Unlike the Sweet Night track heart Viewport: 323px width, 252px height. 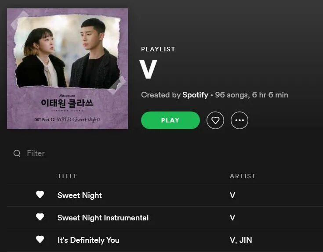tap(40, 194)
